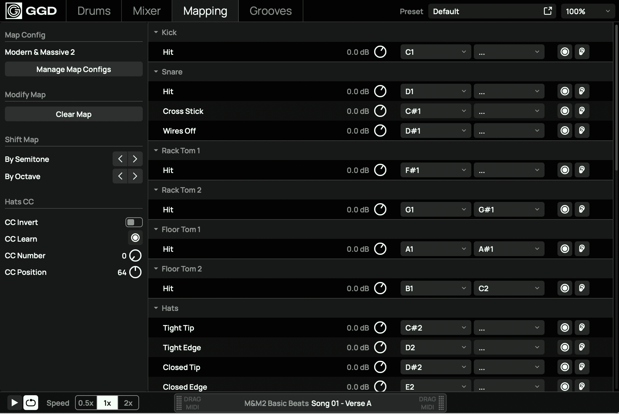The width and height of the screenshot is (619, 414).
Task: Click the Clear Map button
Action: click(x=74, y=114)
